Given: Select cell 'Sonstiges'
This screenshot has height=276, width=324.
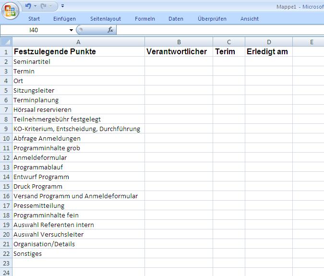Looking at the screenshot, I should click(x=78, y=253).
